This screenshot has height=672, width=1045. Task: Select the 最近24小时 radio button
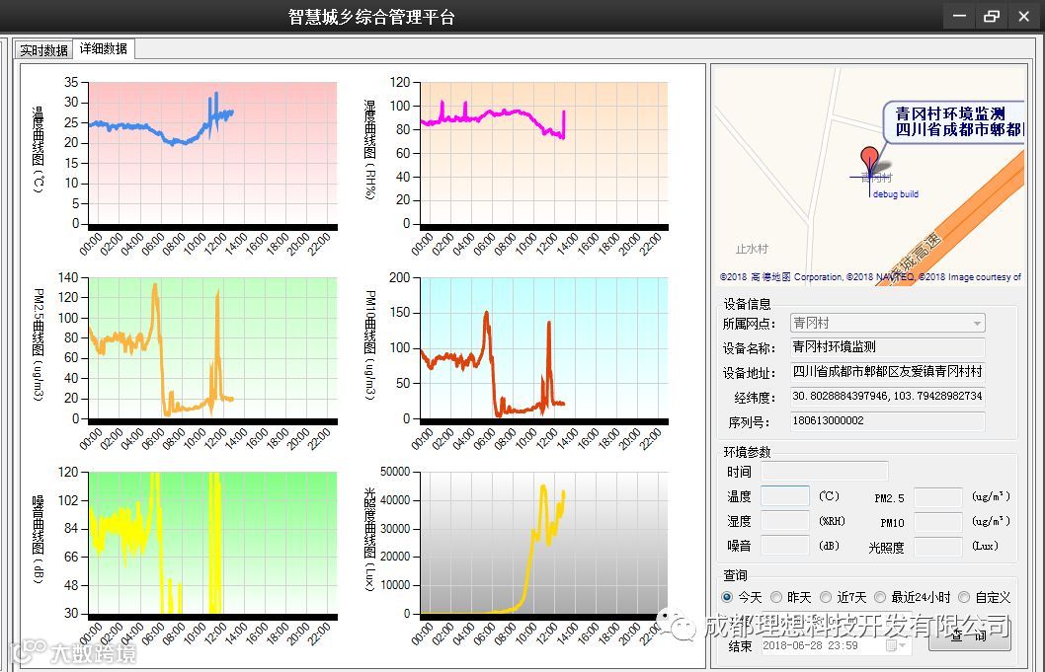tap(880, 597)
